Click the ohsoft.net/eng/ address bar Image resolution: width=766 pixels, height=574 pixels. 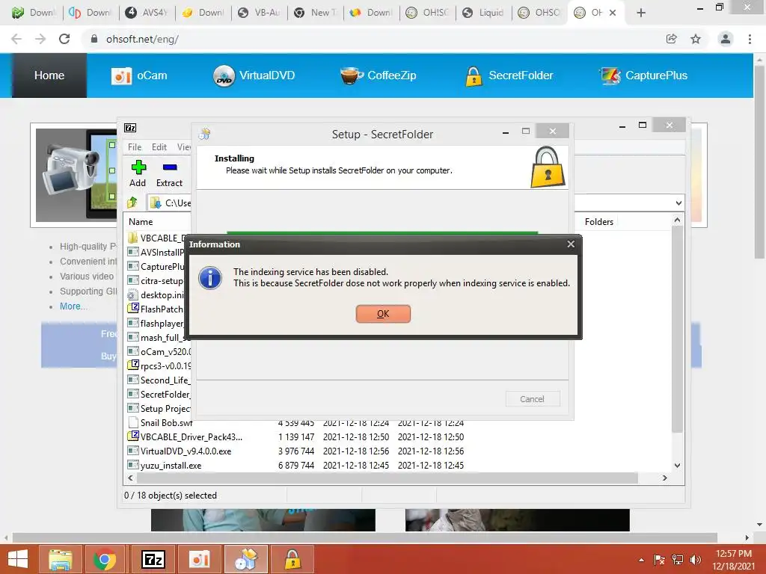371,39
